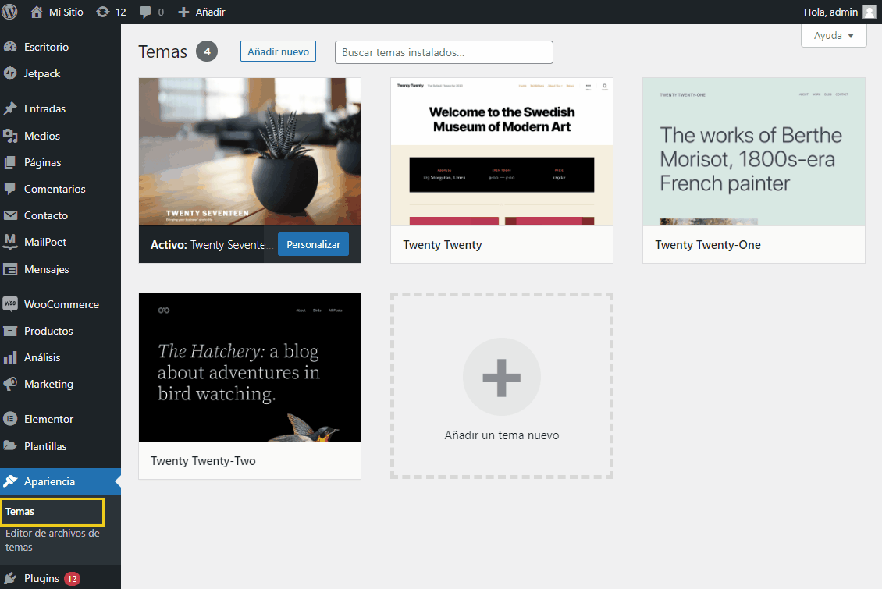Open the comments bubble icon in toolbar
This screenshot has height=589, width=882.
point(145,12)
